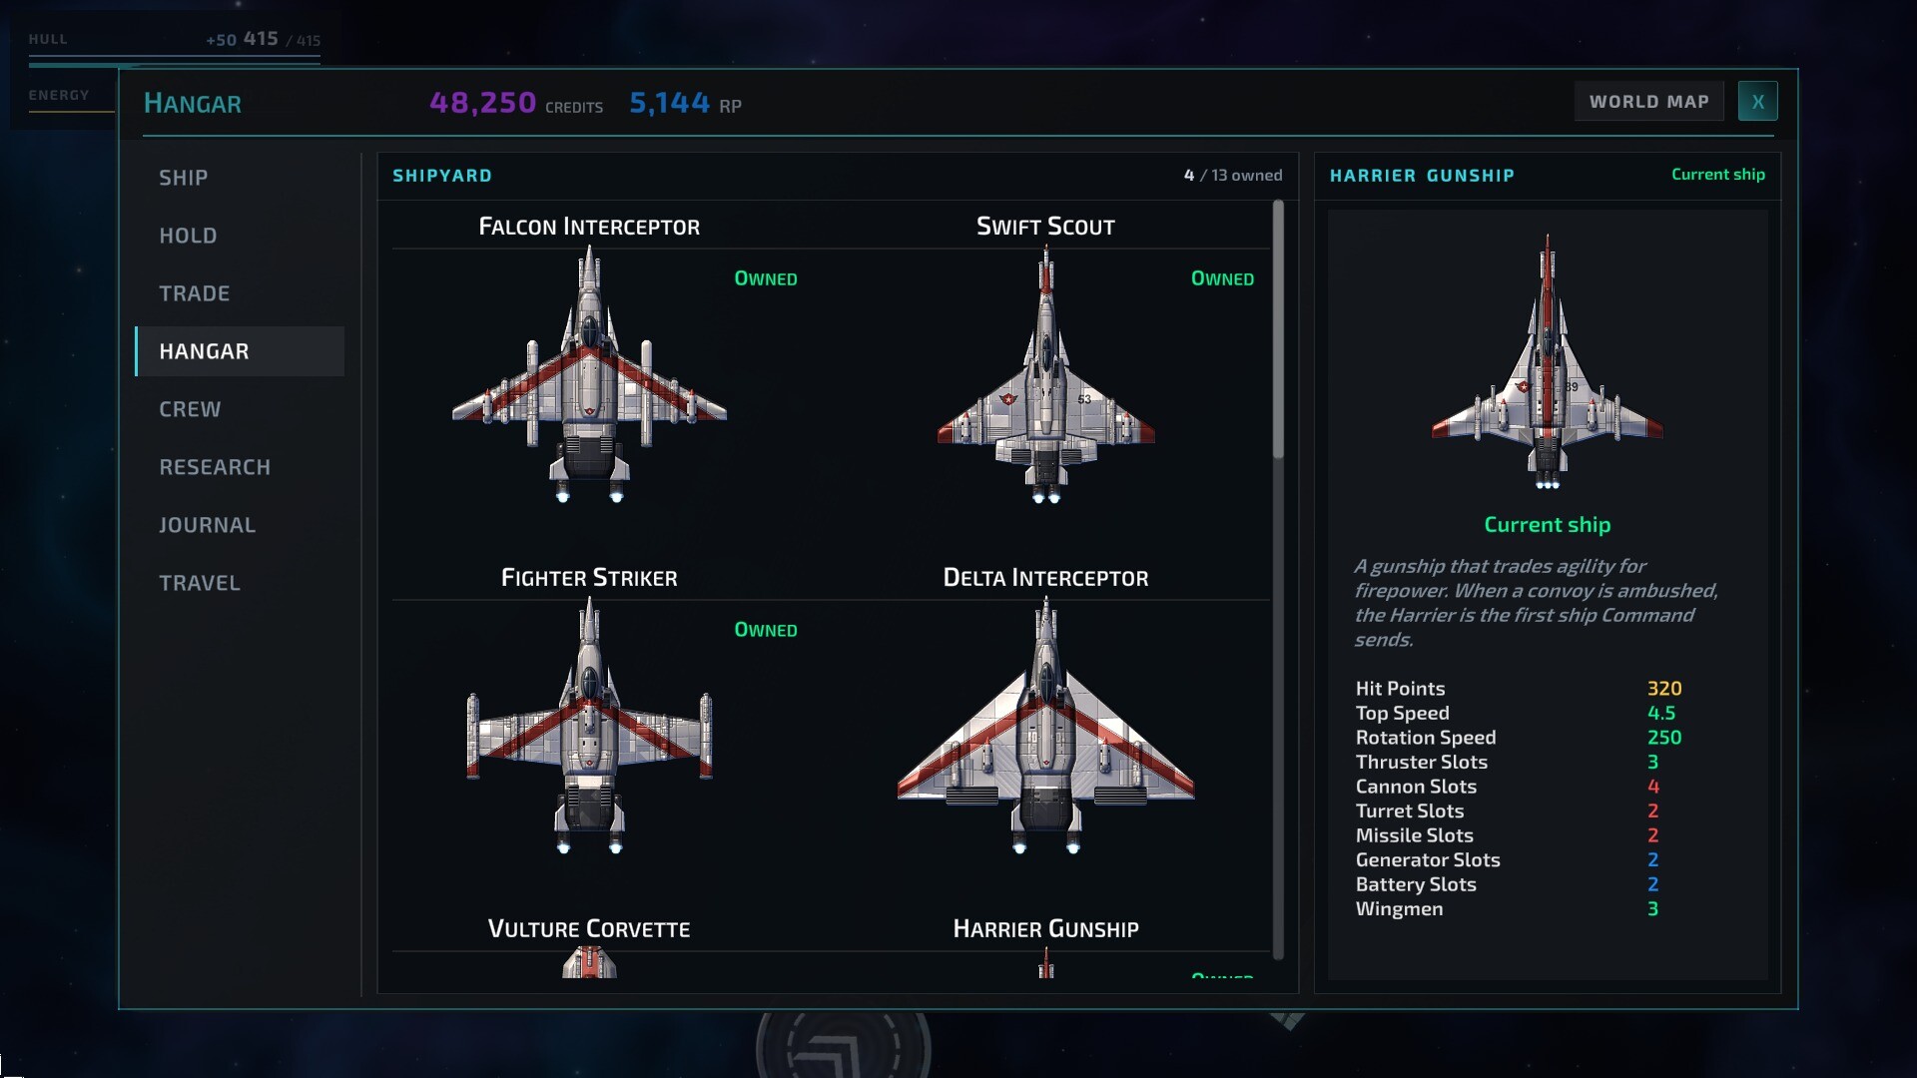
Task: Click the Hull bar in the HUD
Action: [175, 60]
